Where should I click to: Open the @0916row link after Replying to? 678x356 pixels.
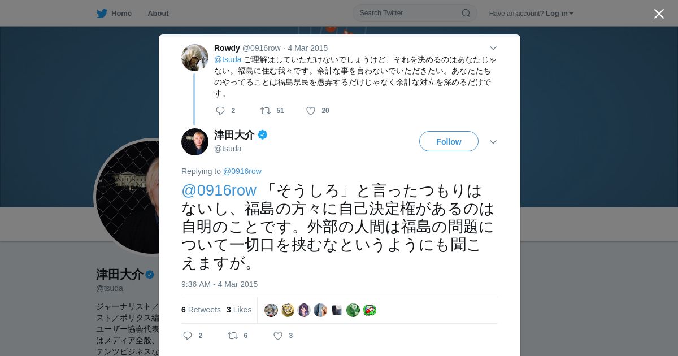point(242,171)
